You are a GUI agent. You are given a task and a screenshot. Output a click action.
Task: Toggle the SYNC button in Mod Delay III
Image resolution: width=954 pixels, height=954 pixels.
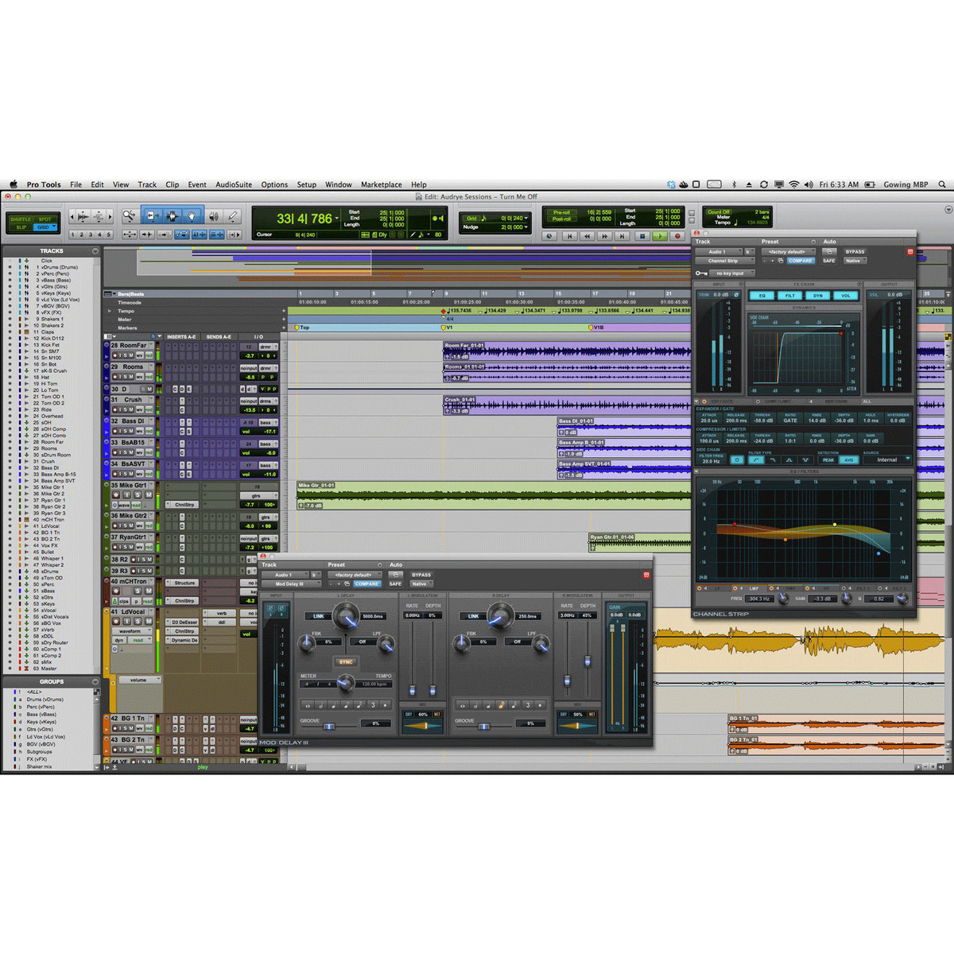(x=346, y=661)
